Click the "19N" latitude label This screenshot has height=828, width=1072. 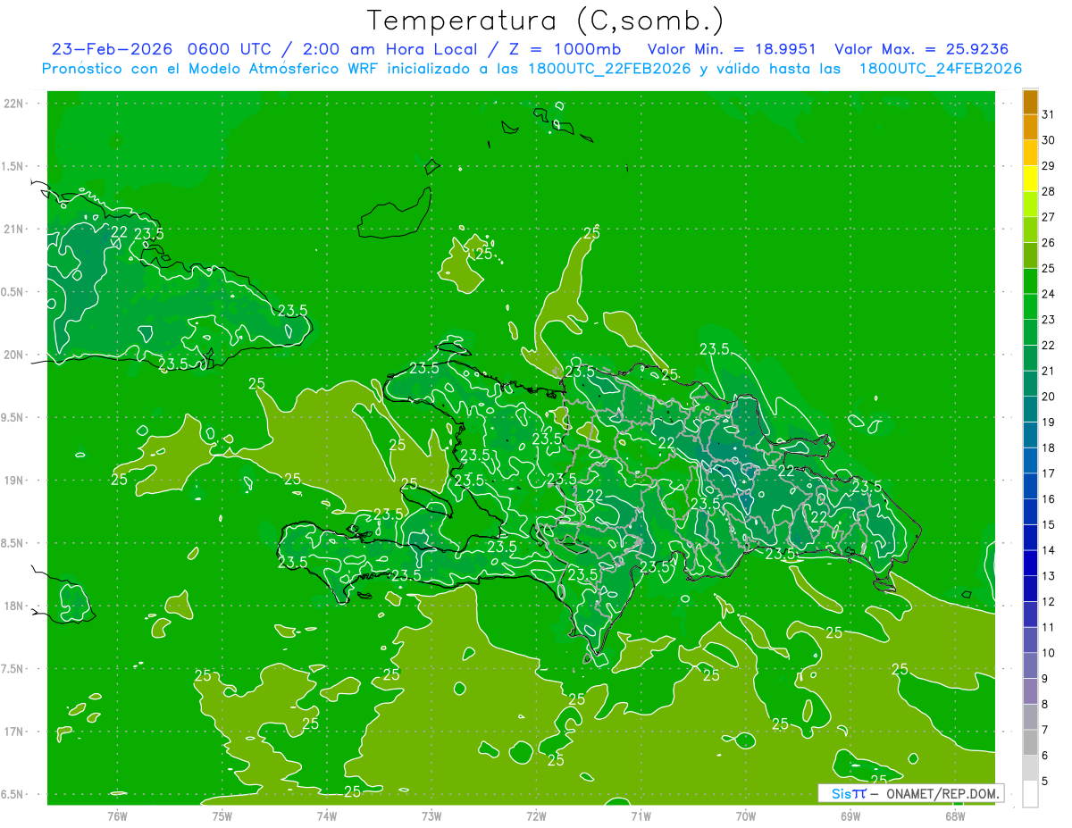pyautogui.click(x=13, y=481)
